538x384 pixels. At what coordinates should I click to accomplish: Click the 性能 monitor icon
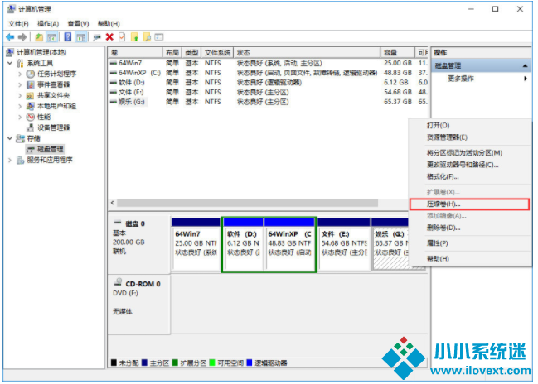(30, 117)
